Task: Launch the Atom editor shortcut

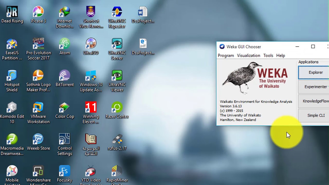Action: click(x=65, y=47)
